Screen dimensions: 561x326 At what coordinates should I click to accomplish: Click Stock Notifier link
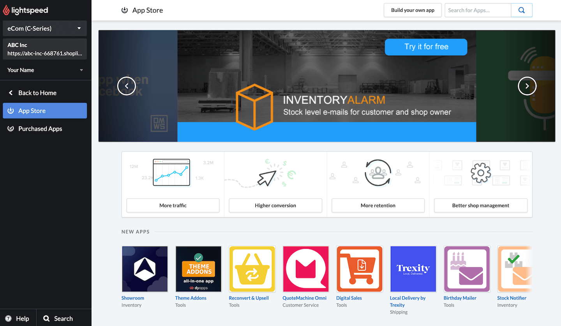point(512,298)
